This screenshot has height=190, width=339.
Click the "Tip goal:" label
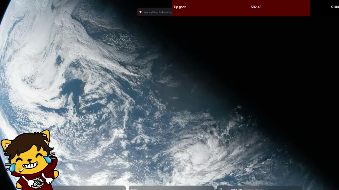click(x=180, y=7)
